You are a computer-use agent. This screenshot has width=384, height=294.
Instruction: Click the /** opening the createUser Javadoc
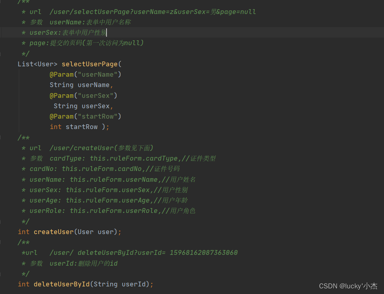24,137
